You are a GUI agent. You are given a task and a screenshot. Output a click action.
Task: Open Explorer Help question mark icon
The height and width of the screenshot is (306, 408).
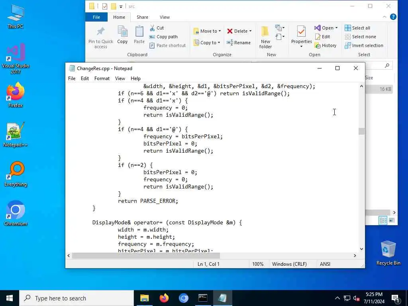393,17
